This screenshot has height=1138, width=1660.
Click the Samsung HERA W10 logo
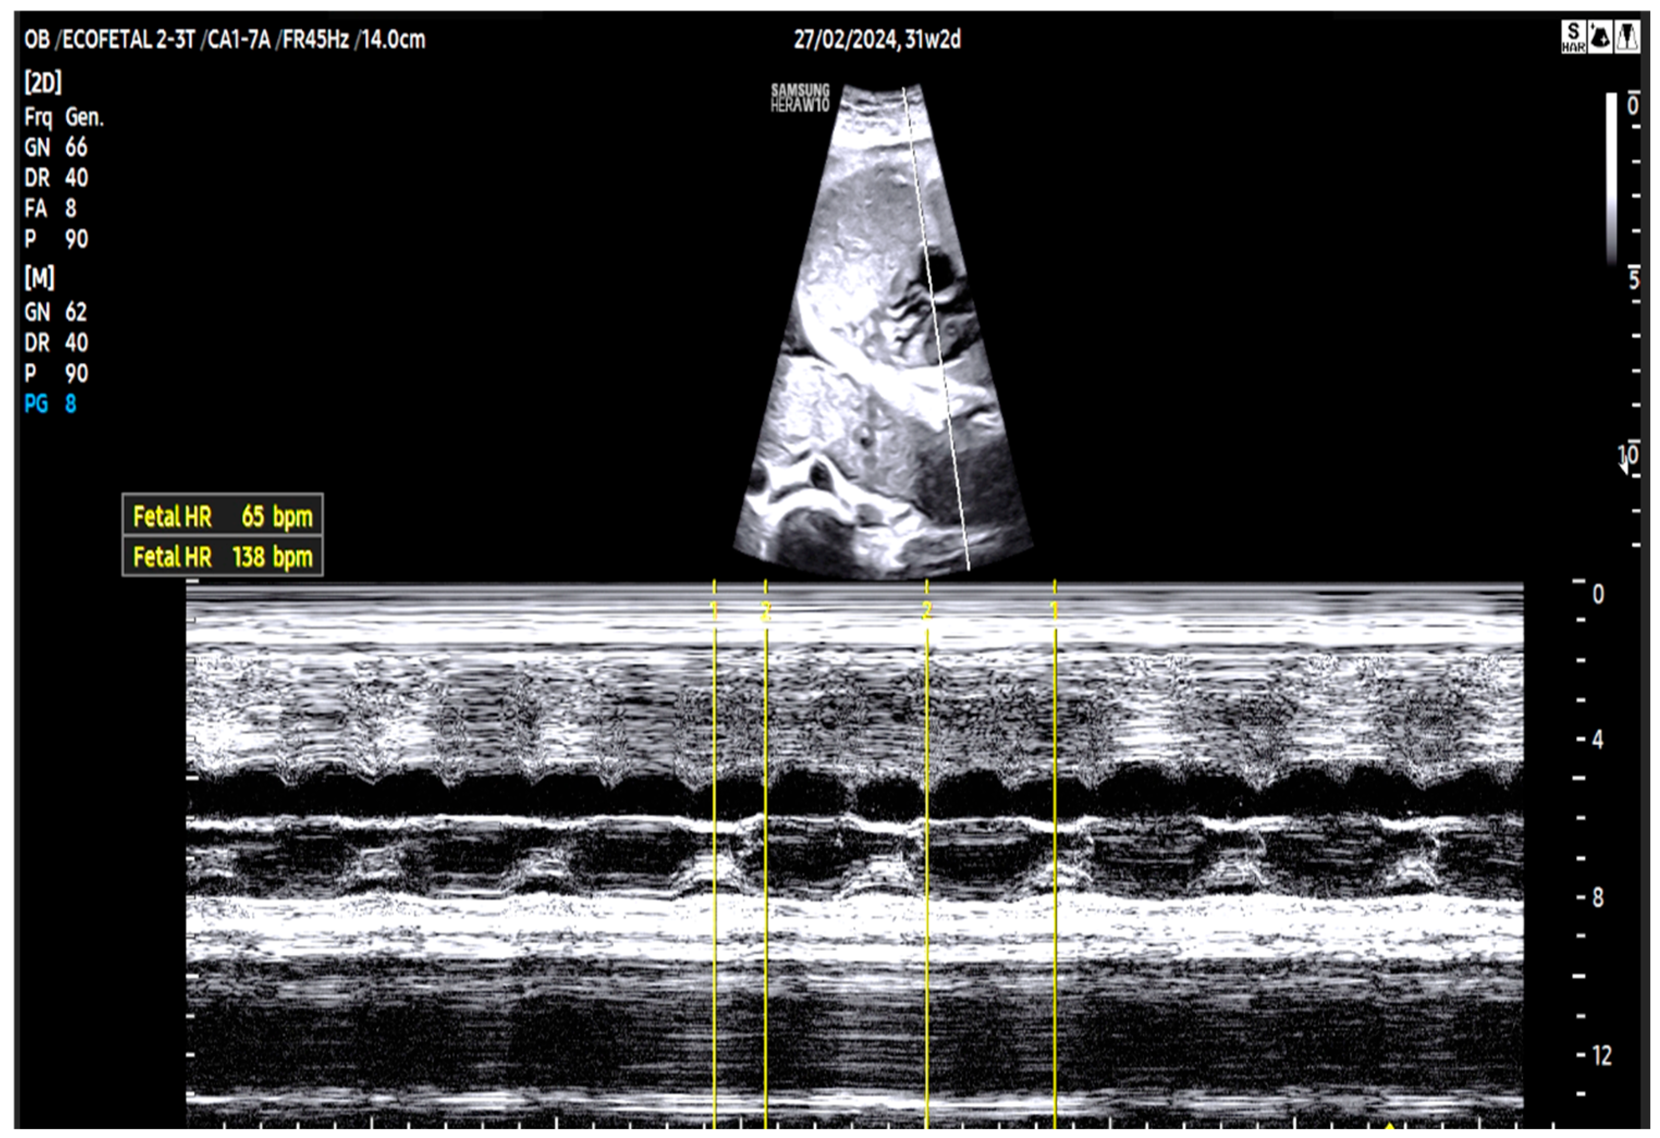coord(800,98)
